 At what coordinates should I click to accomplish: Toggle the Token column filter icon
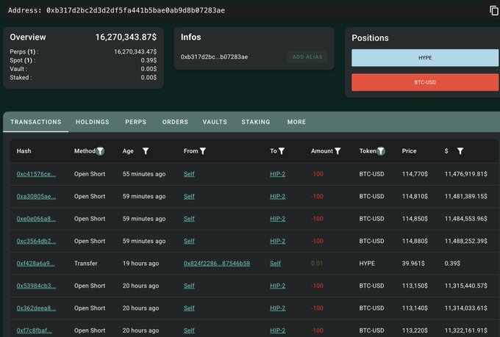point(381,151)
